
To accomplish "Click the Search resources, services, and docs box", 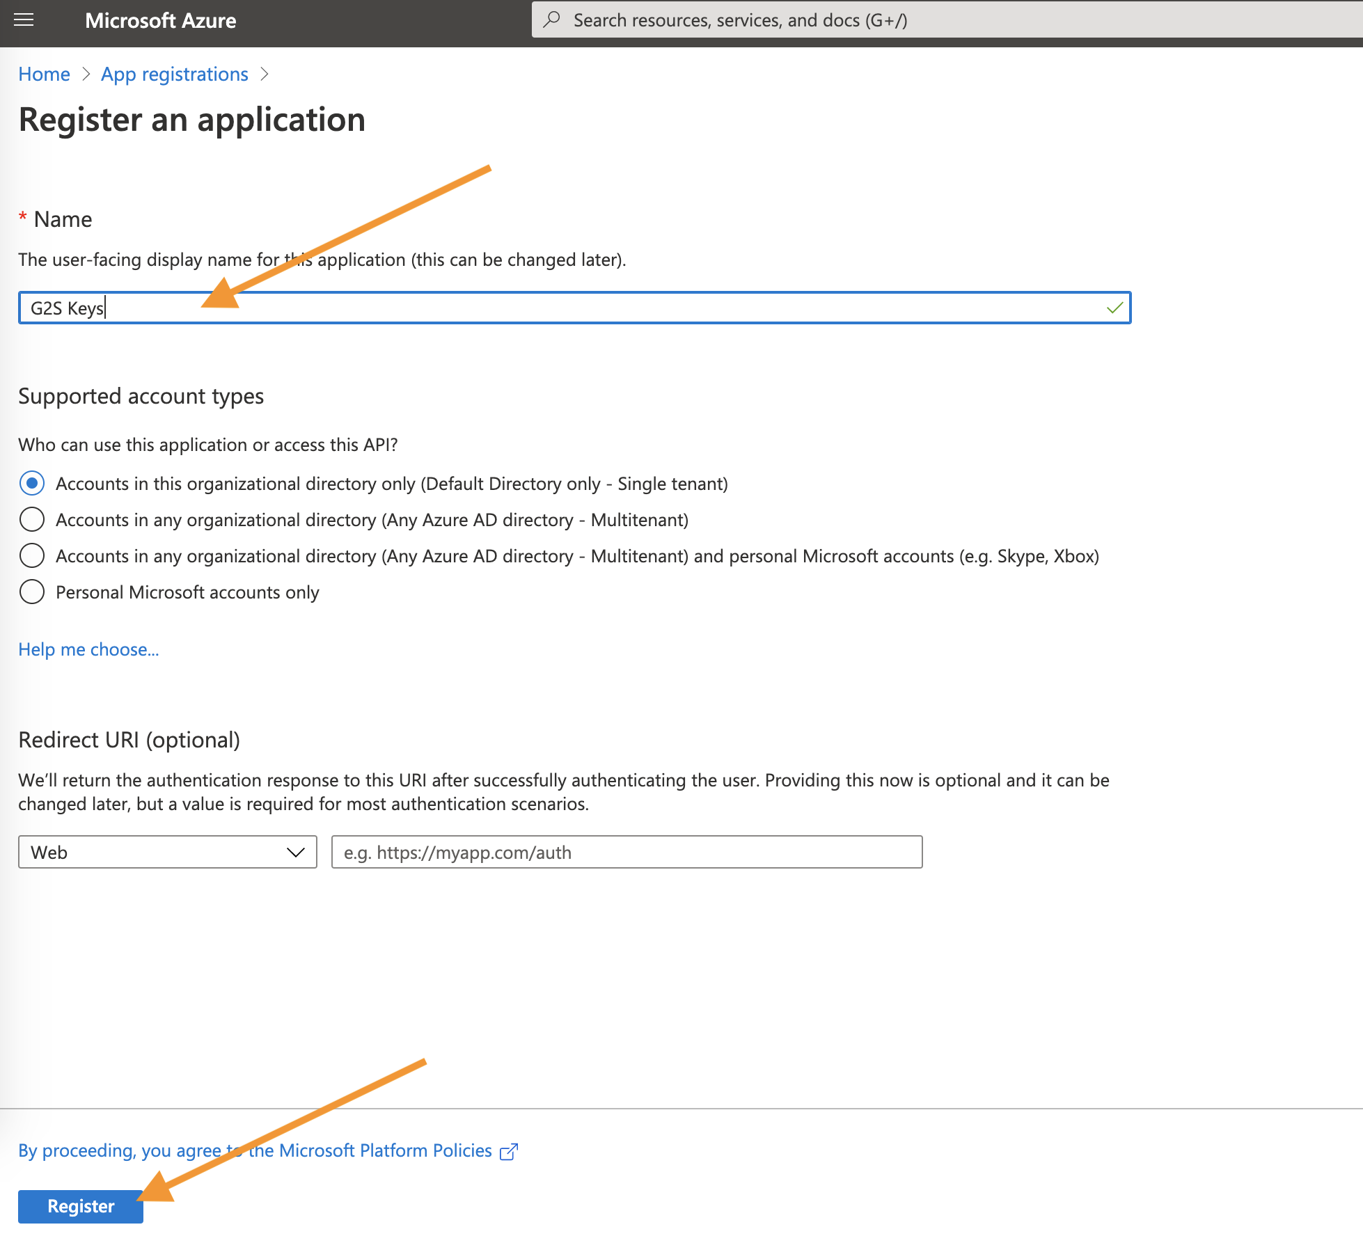I will point(947,19).
